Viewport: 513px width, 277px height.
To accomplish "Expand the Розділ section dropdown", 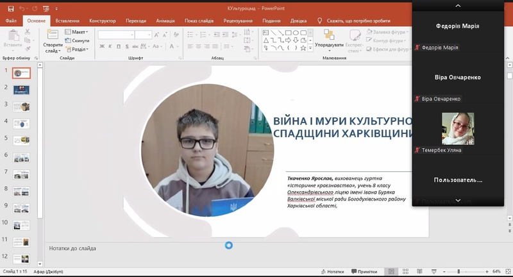I will point(79,49).
